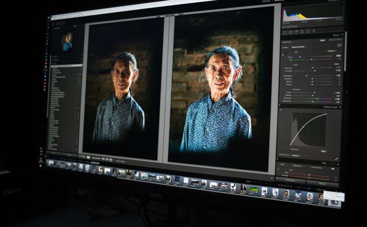Collapse the Basic panel
The image size is (367, 227).
pos(341,34)
